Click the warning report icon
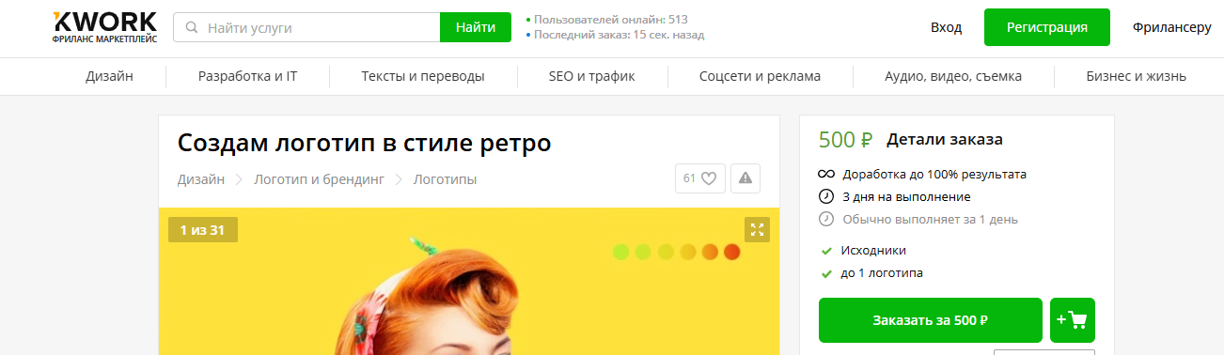Screen dimensions: 1224x355 click(745, 178)
